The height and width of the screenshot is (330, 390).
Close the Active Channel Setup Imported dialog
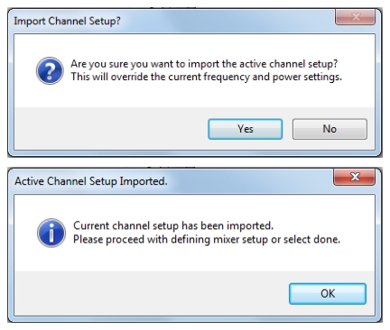pos(354,177)
